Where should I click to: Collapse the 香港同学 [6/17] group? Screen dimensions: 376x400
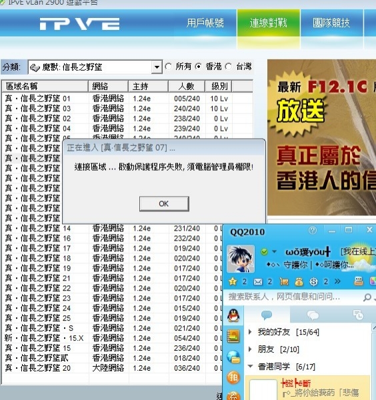tap(250, 366)
